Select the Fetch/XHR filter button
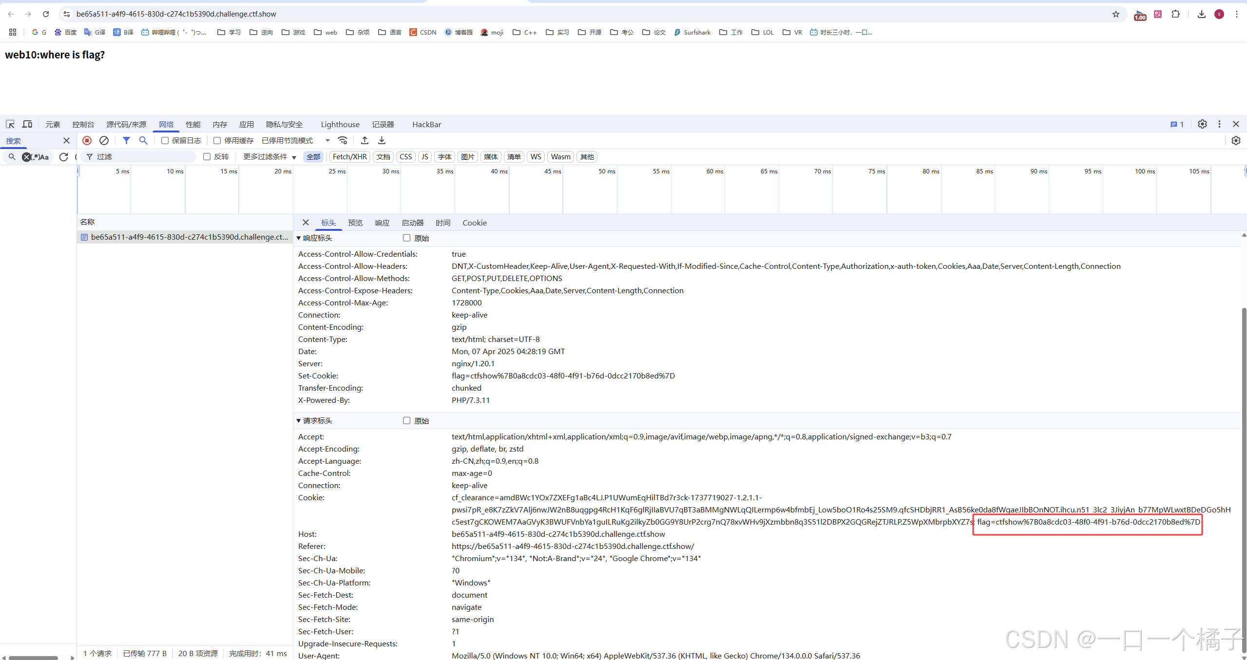Screen dimensions: 1247x660 (349, 156)
